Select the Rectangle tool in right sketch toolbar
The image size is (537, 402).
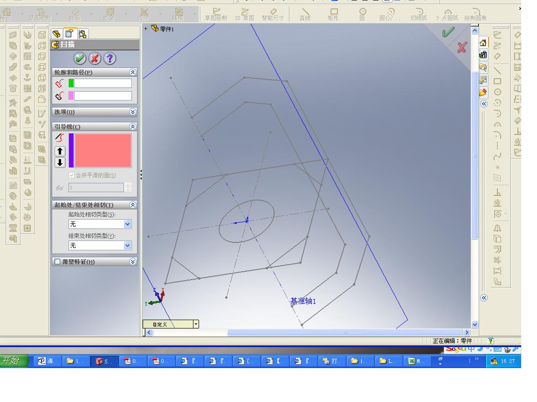(497, 81)
